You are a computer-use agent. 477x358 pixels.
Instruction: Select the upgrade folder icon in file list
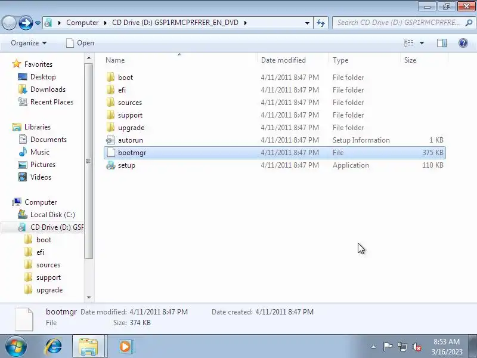point(111,127)
